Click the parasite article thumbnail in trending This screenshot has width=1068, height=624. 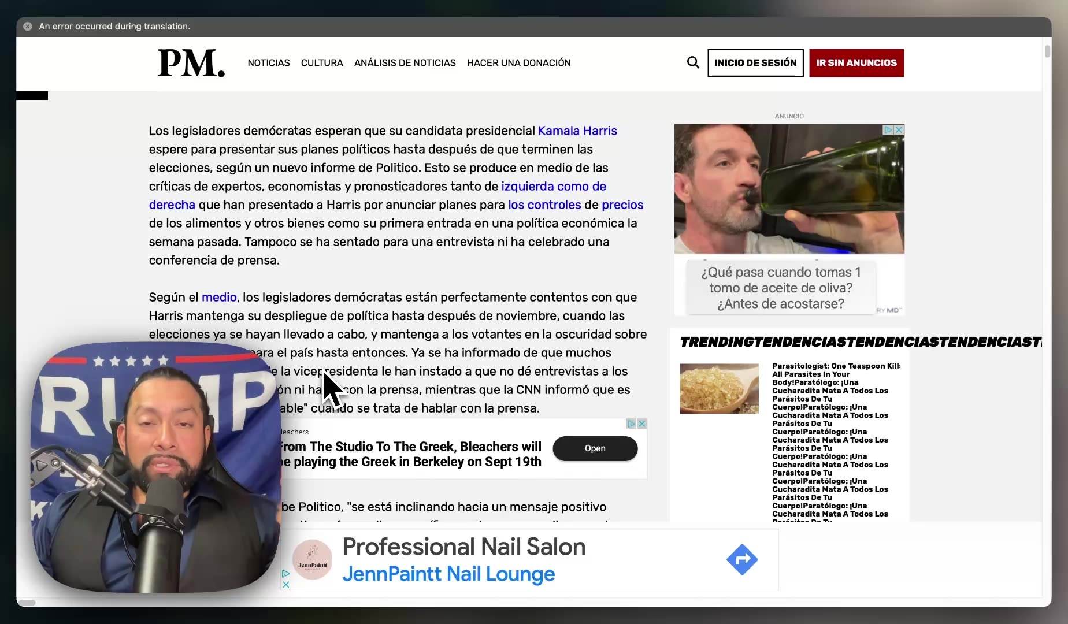[718, 388]
